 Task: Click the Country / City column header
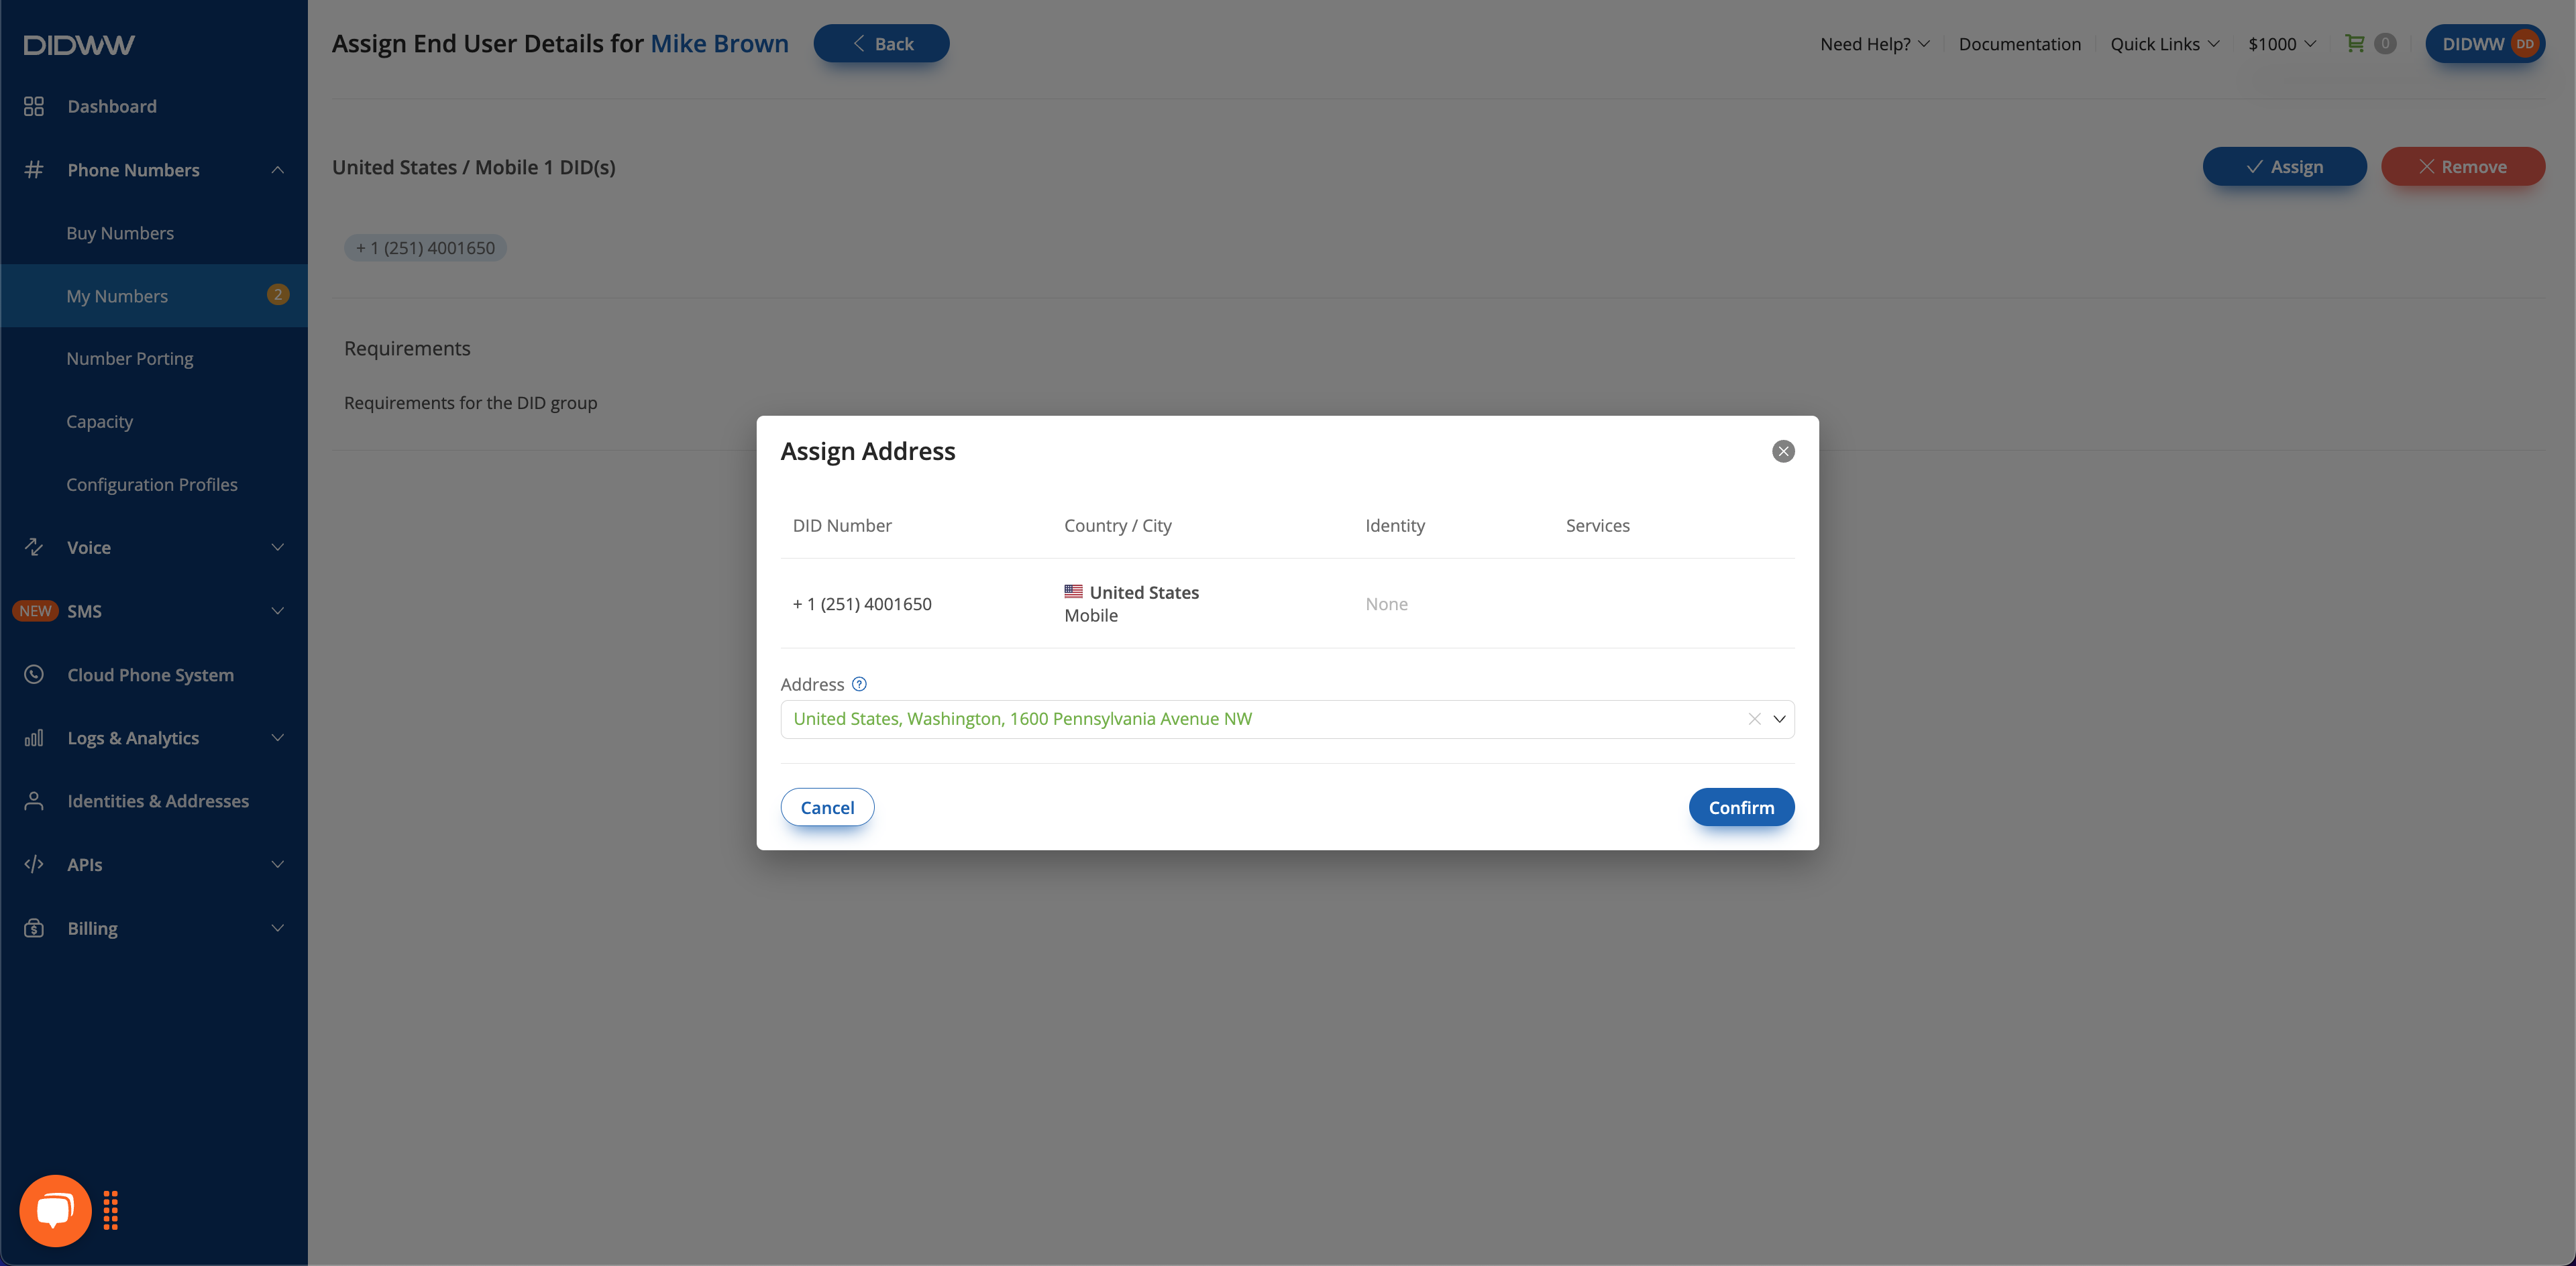click(x=1117, y=526)
